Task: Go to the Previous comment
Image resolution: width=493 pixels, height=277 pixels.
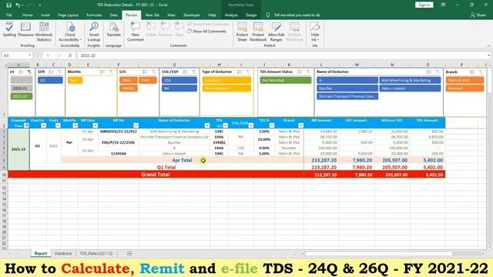Action: pos(165,29)
